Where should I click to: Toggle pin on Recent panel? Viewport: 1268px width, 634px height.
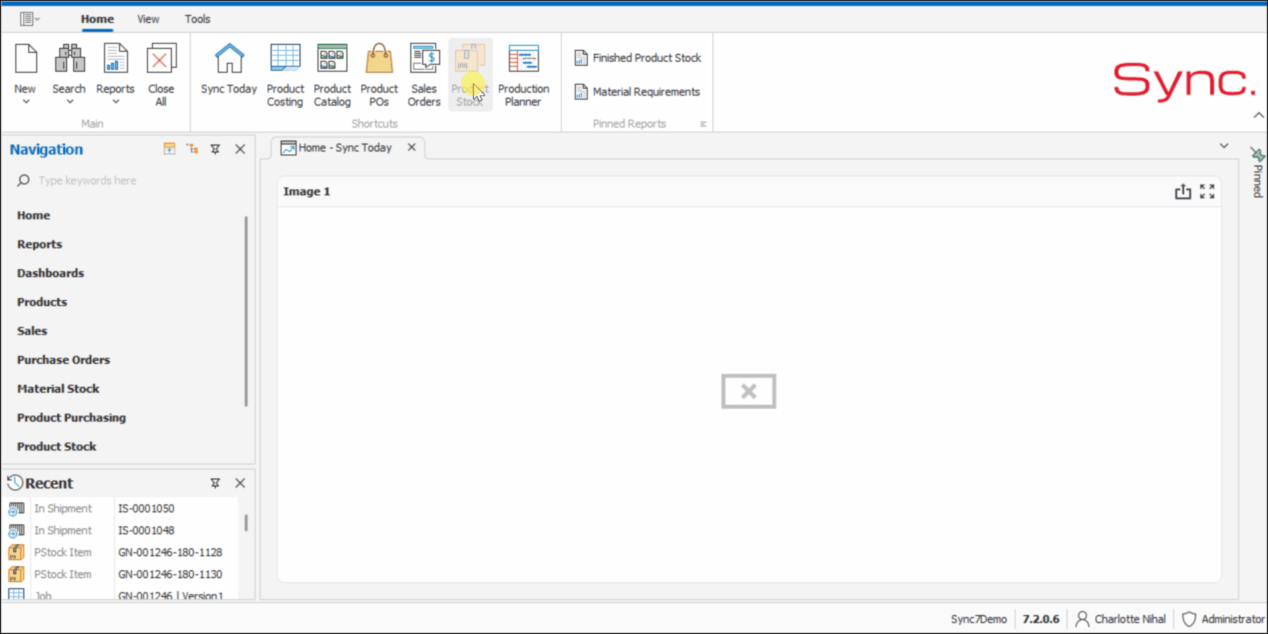pos(215,483)
